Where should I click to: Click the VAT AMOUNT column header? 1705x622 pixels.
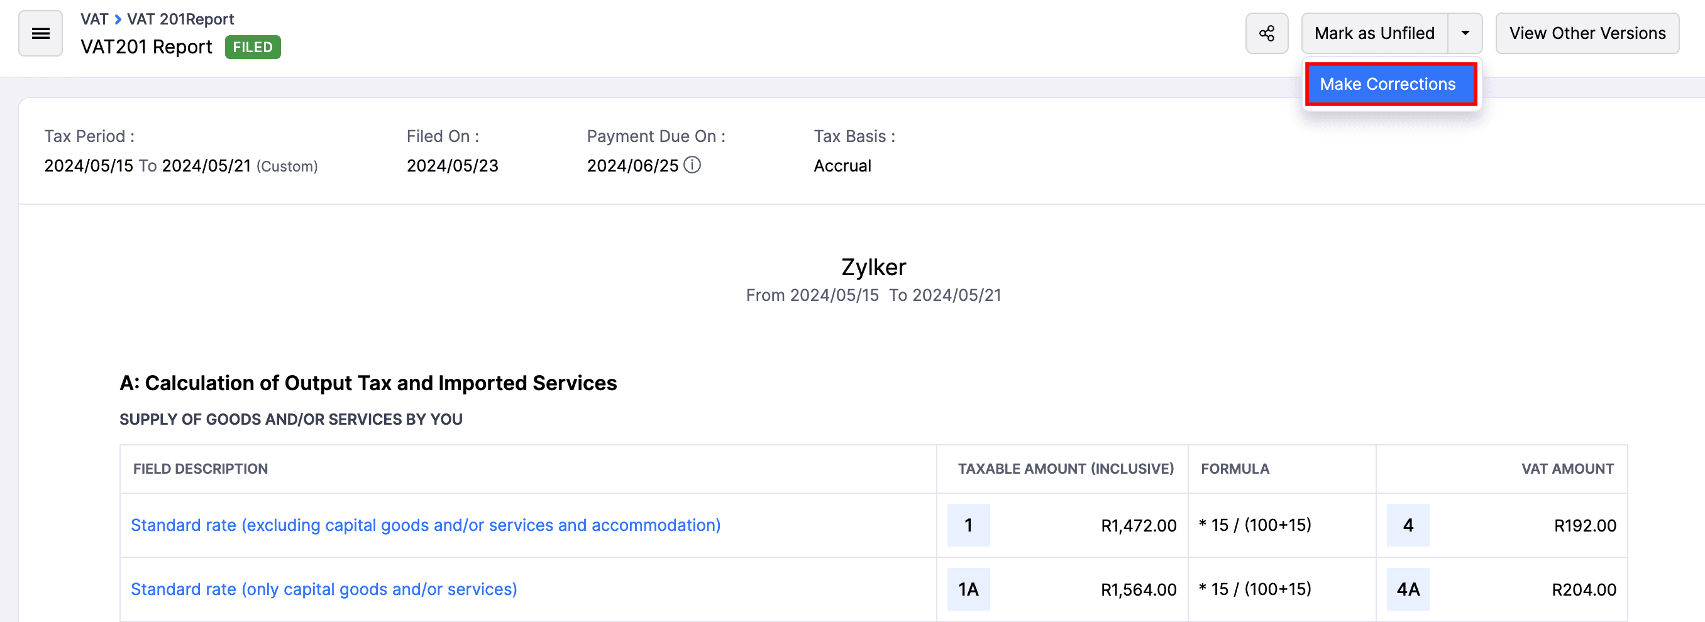pos(1567,469)
